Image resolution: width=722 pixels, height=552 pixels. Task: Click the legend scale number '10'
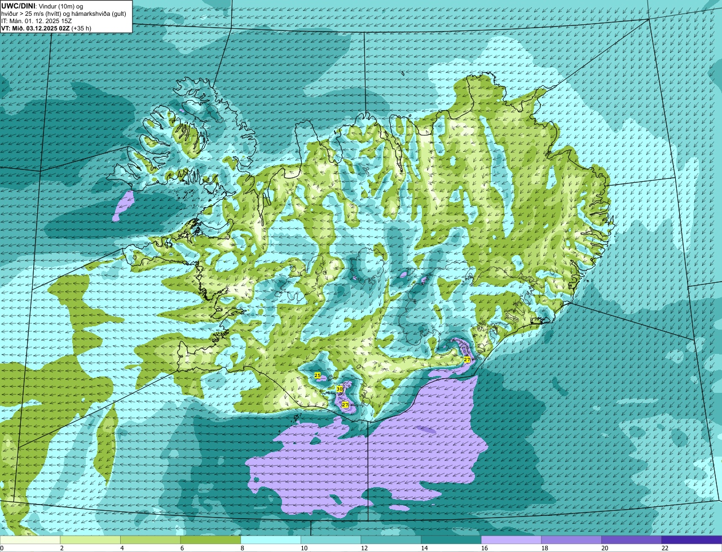coord(304,548)
